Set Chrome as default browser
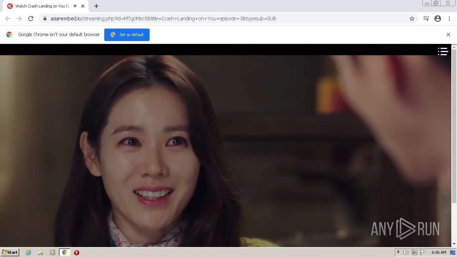Image resolution: width=457 pixels, height=257 pixels. coord(127,35)
